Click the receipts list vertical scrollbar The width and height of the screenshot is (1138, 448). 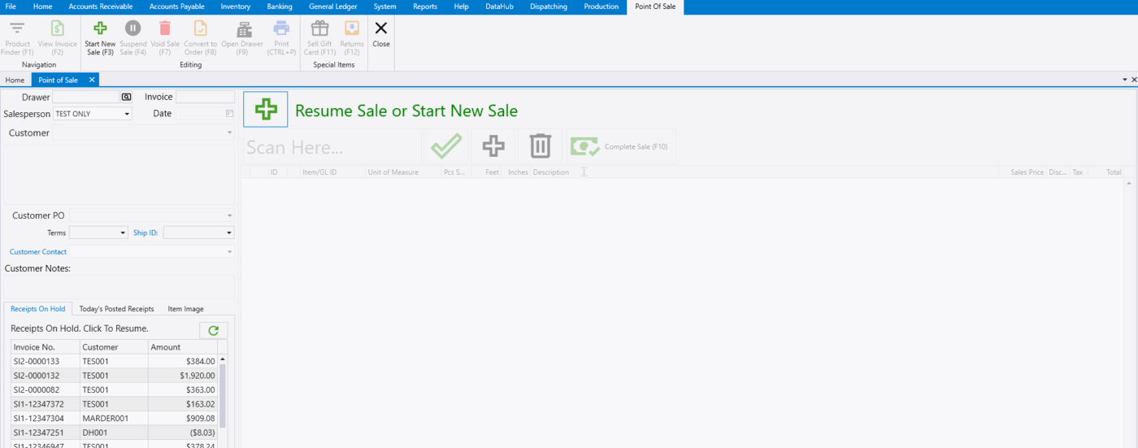coord(223,394)
